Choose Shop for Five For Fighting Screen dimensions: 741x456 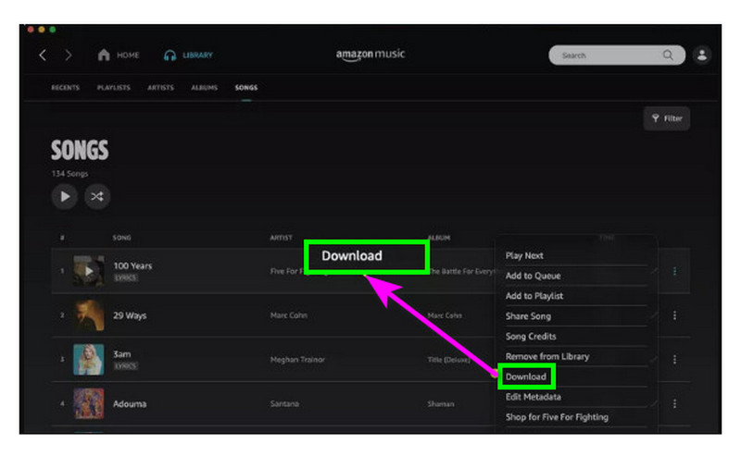pos(557,417)
